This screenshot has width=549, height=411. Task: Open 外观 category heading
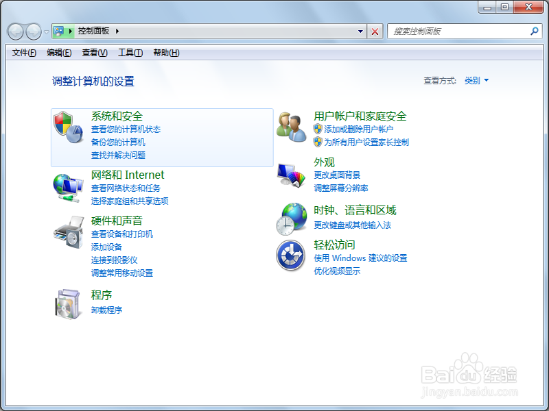(324, 162)
